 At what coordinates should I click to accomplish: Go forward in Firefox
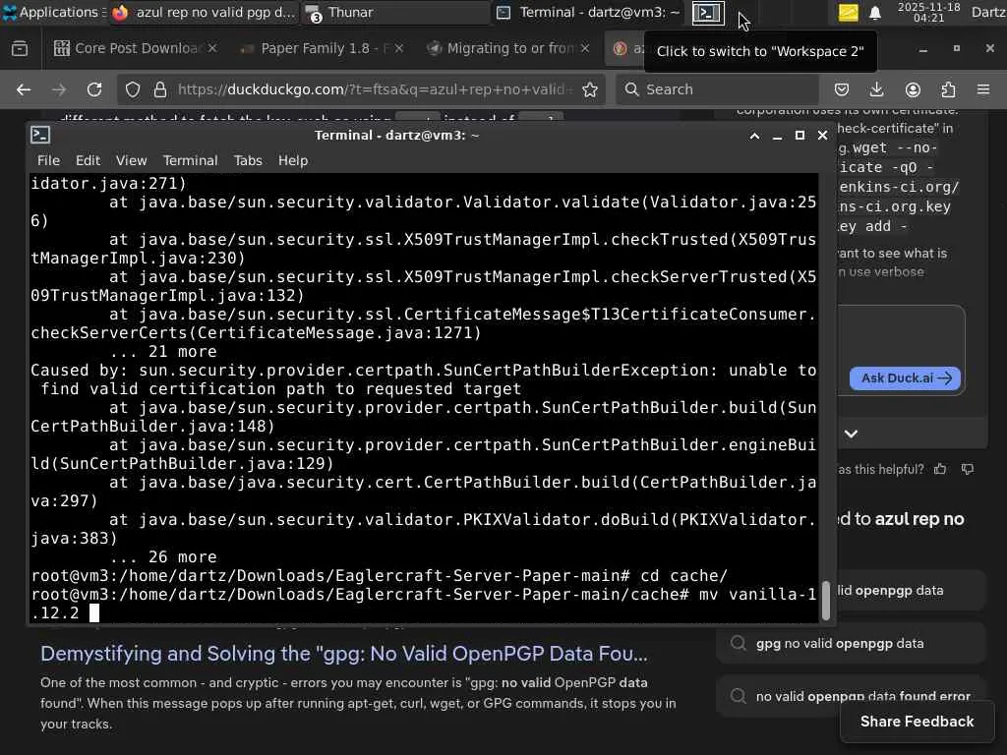click(59, 89)
